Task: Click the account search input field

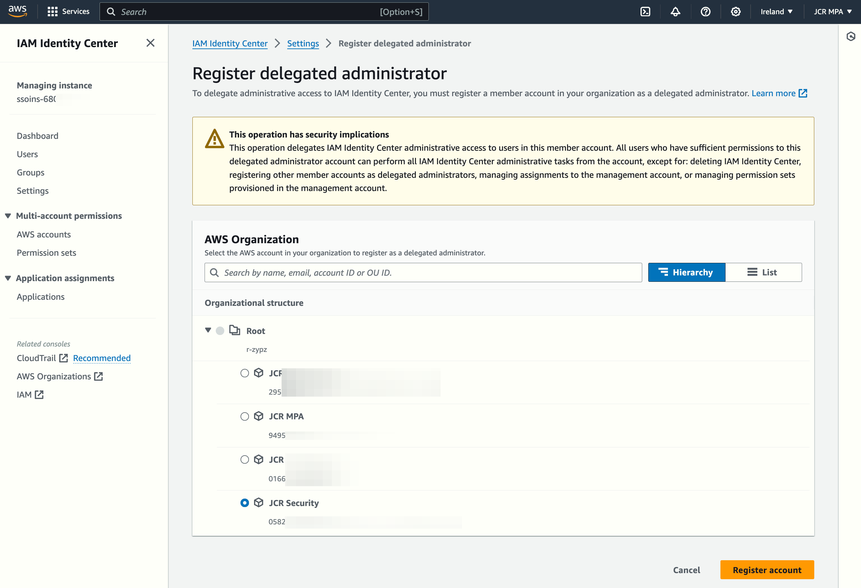Action: tap(423, 272)
